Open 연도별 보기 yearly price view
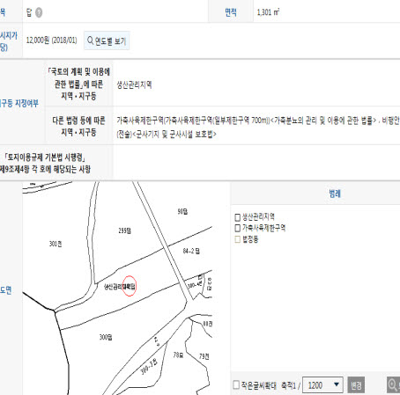400x395 pixels. (x=107, y=40)
